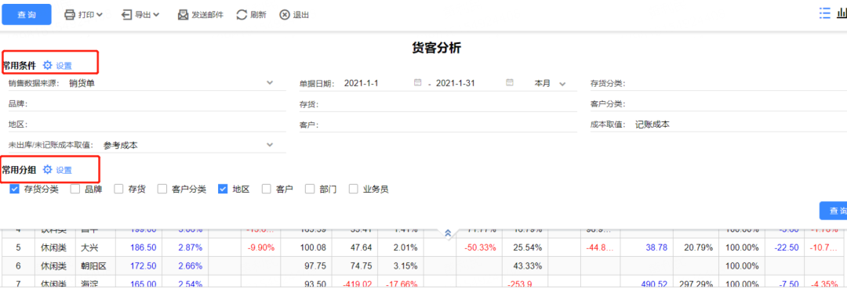Open 设置 link for 常用条件
This screenshot has width=847, height=289.
click(64, 66)
